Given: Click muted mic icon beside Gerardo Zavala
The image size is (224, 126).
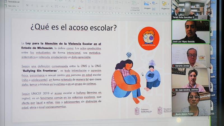Looking at the screenshot, I should coord(174,66).
